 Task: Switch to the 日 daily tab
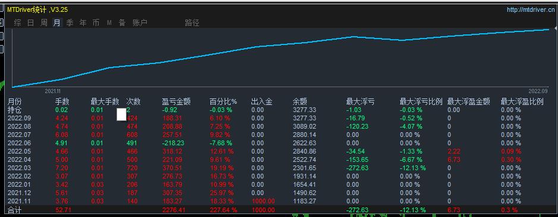(x=31, y=23)
